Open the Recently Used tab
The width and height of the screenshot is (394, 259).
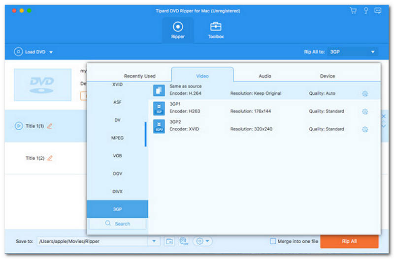[x=140, y=76]
